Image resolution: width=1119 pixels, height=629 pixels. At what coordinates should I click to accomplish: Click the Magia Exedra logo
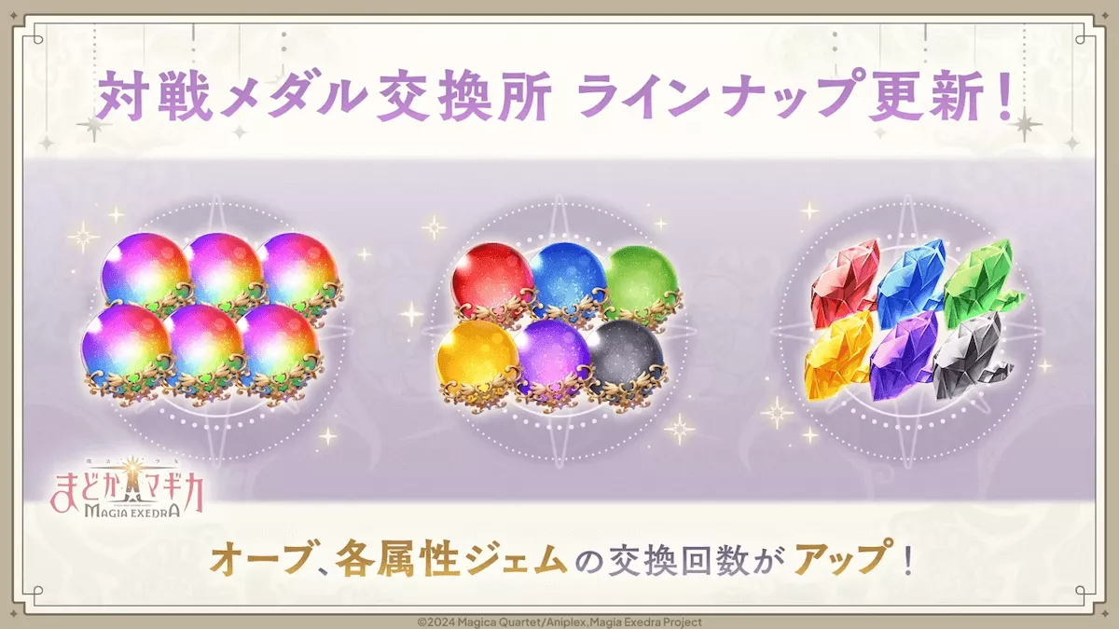[131, 483]
